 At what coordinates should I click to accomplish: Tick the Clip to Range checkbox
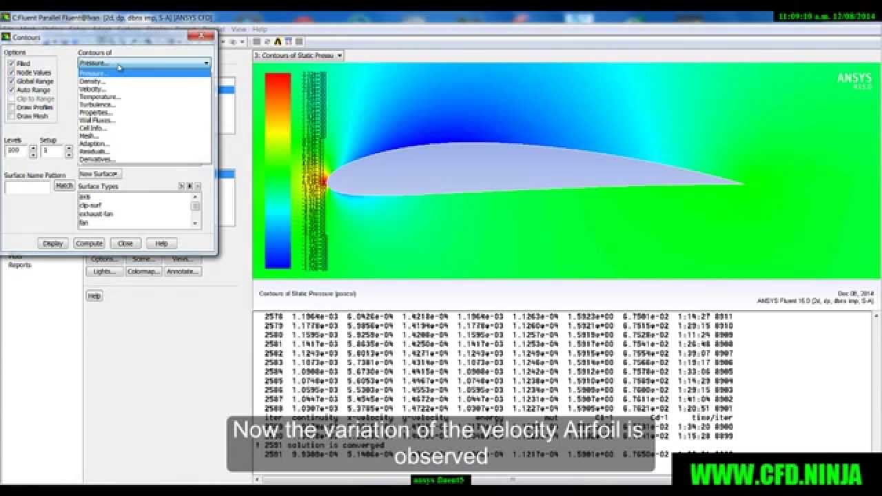[11, 99]
